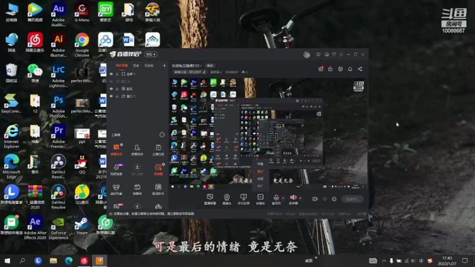Viewport: 475px width, 267px height.
Task: Open the notification center in the taskbar
Action: click(465, 260)
